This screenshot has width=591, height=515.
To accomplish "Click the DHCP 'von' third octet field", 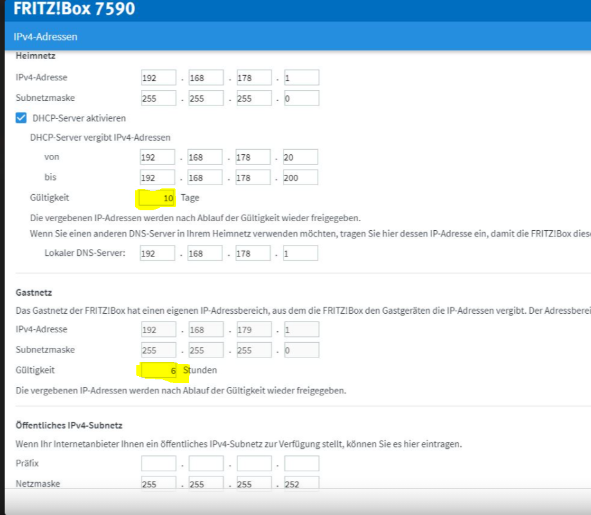I will point(253,157).
